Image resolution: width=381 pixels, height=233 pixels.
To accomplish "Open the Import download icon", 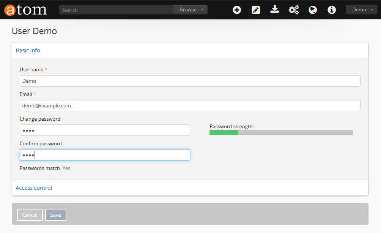I will click(x=275, y=10).
